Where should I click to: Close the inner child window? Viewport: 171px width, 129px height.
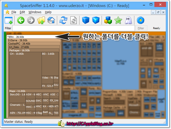(163, 12)
